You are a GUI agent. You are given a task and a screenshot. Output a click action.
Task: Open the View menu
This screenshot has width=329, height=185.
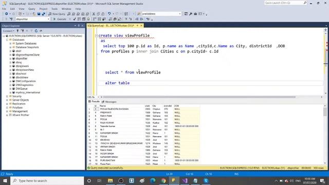click(x=22, y=9)
